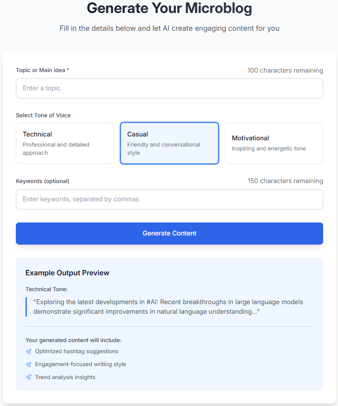Click the Keywords (optional) label
Image resolution: width=338 pixels, height=406 pixels.
point(43,181)
